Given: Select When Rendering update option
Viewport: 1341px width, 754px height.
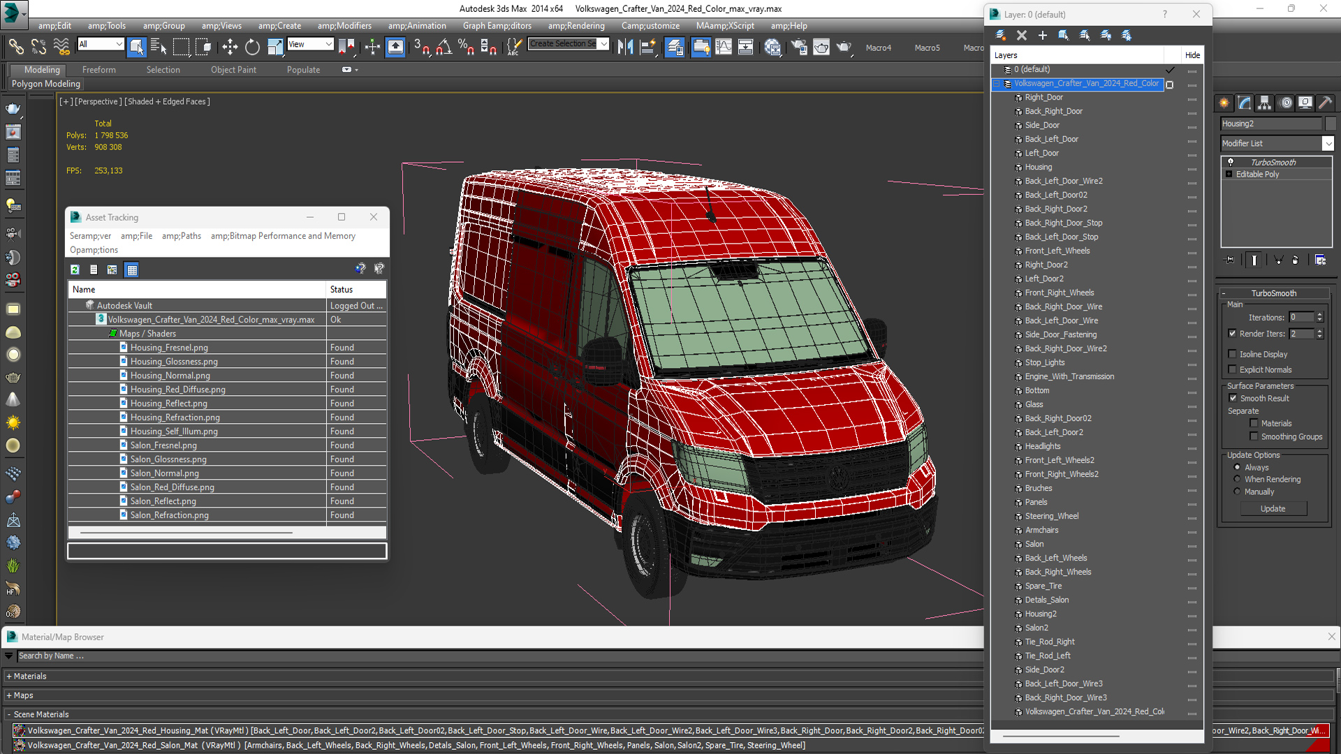Looking at the screenshot, I should pos(1238,479).
